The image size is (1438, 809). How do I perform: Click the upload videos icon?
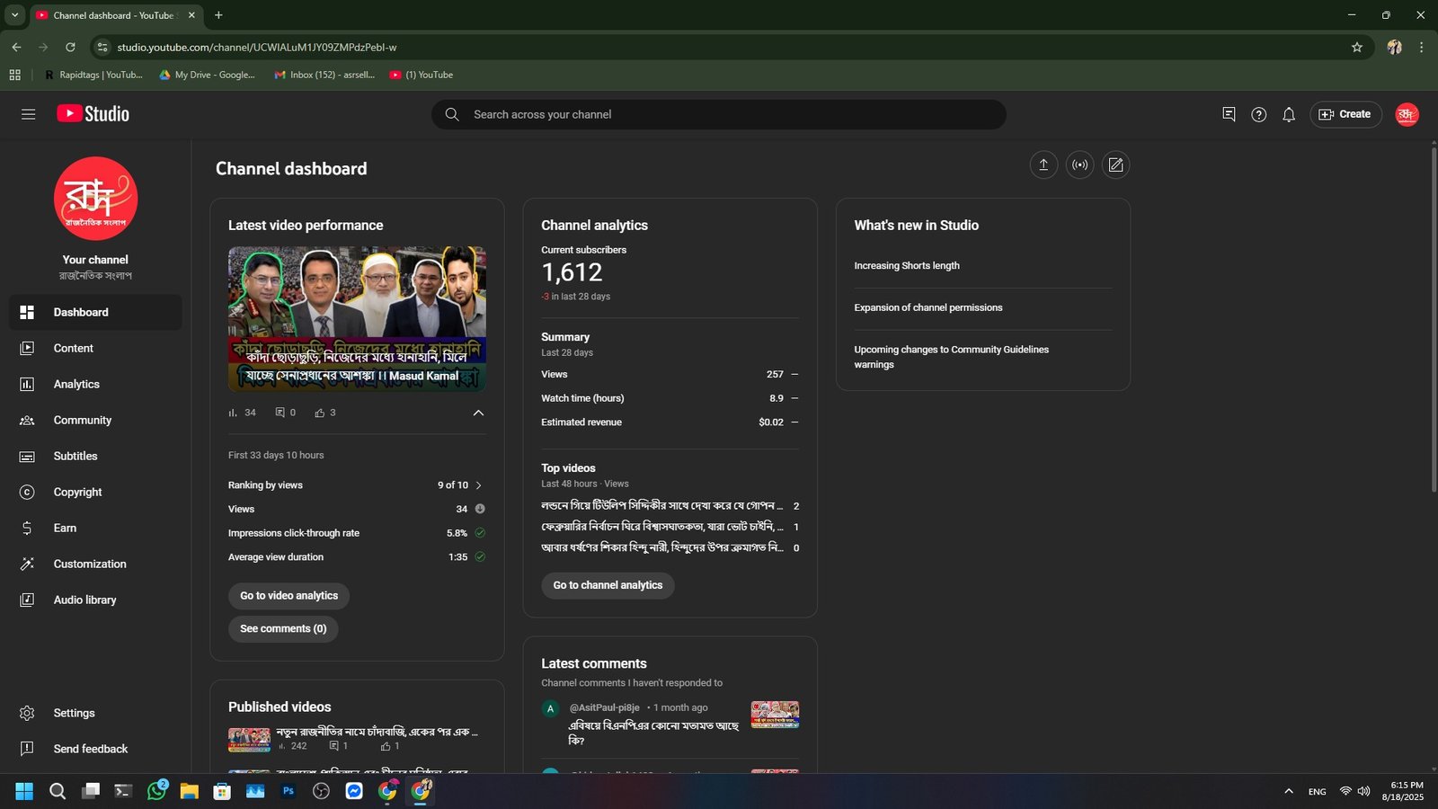point(1043,164)
